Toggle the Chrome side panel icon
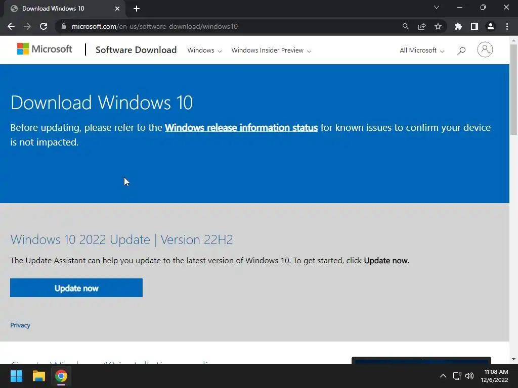518x388 pixels. pos(474,26)
